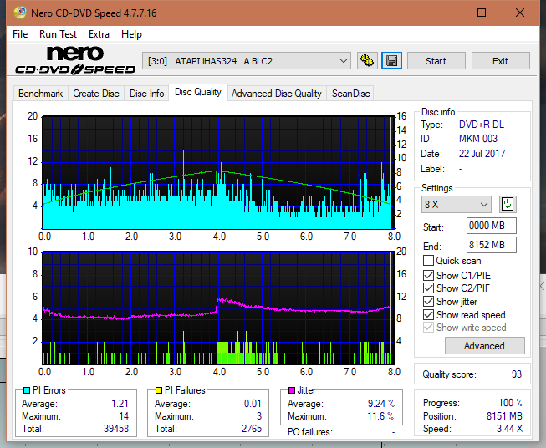Maximize the Nero CD-DVD Speed window

482,13
